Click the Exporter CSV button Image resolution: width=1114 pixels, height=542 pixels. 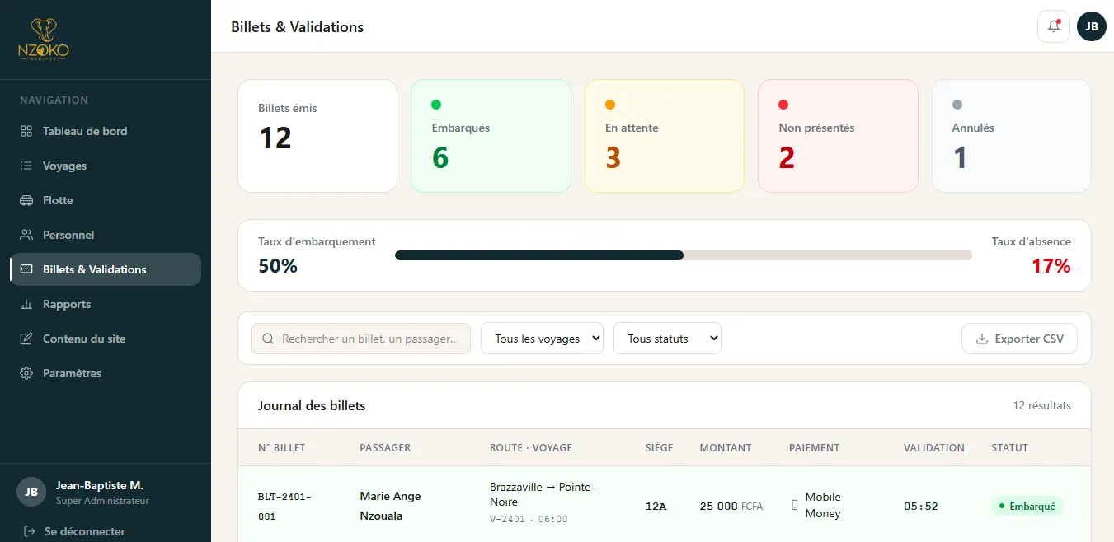pyautogui.click(x=1019, y=339)
